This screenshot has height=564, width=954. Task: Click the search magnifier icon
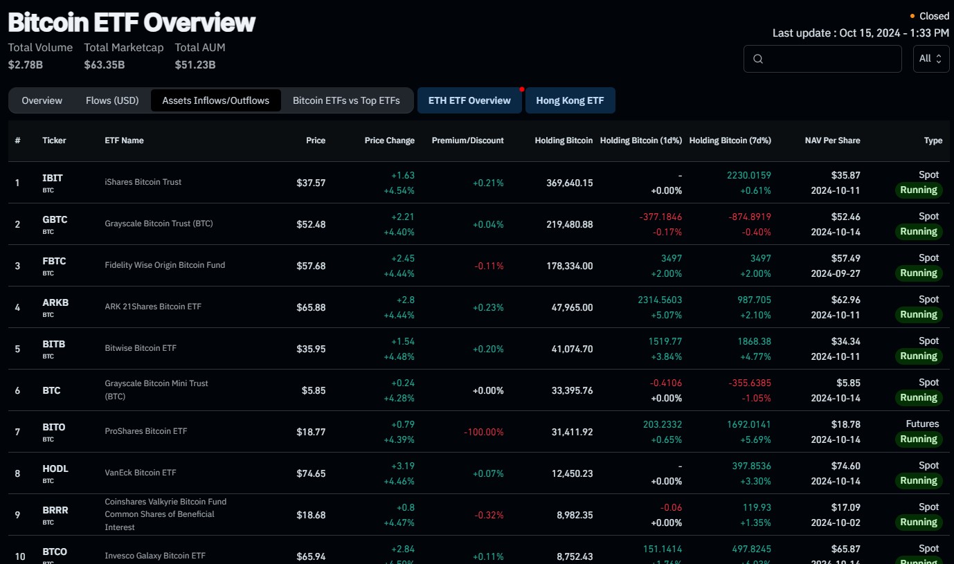point(757,59)
